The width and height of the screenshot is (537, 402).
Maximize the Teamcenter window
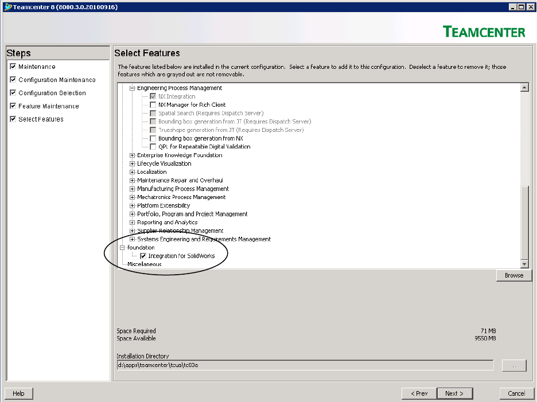[521, 7]
